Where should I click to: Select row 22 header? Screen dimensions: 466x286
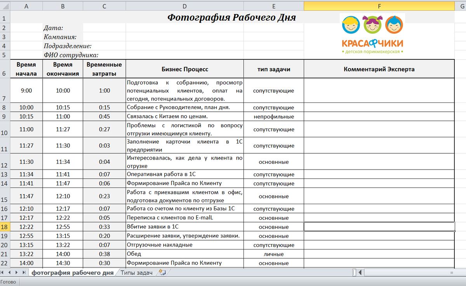click(5, 263)
